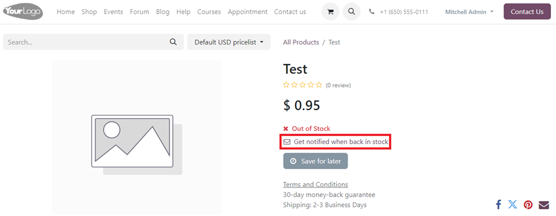This screenshot has width=556, height=216.
Task: Share product on Pinterest
Action: pos(529,205)
